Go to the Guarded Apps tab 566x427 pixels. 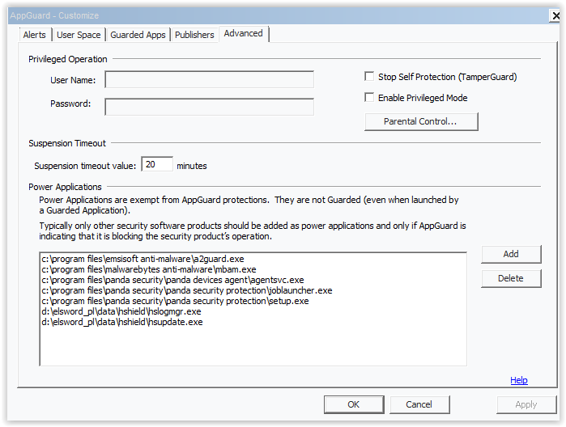pos(138,35)
